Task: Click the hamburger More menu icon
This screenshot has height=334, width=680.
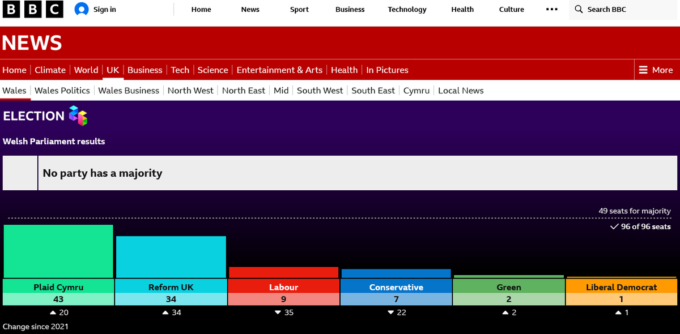Action: tap(643, 70)
